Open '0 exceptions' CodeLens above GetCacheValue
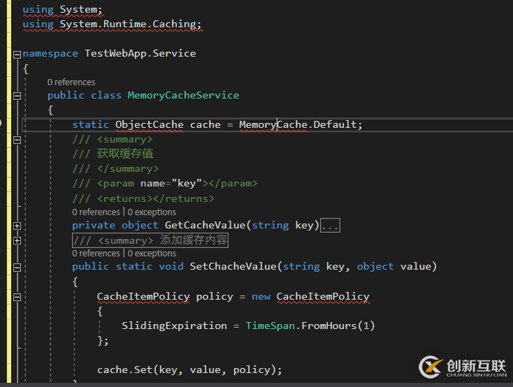 (152, 212)
